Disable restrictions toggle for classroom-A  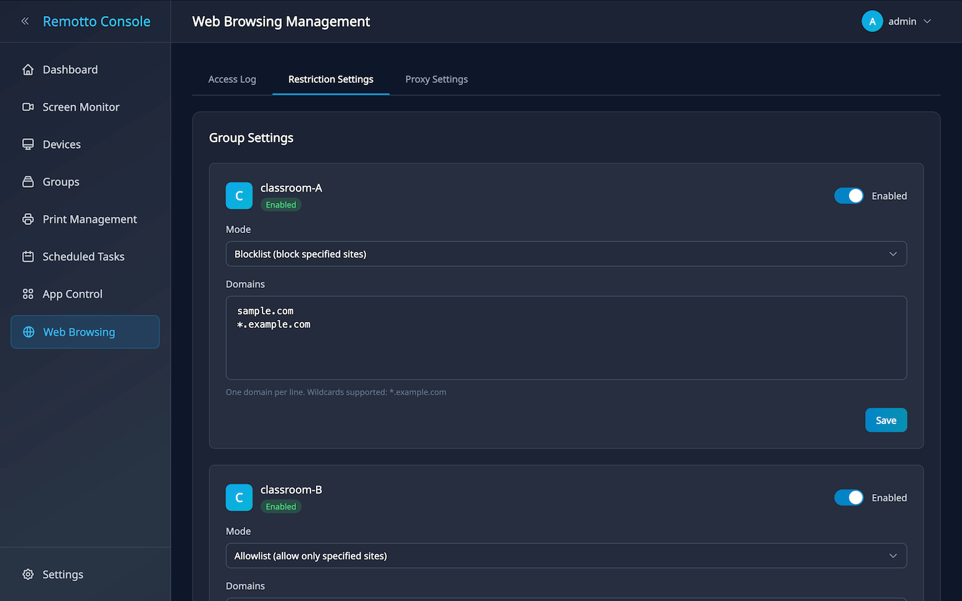coord(848,196)
